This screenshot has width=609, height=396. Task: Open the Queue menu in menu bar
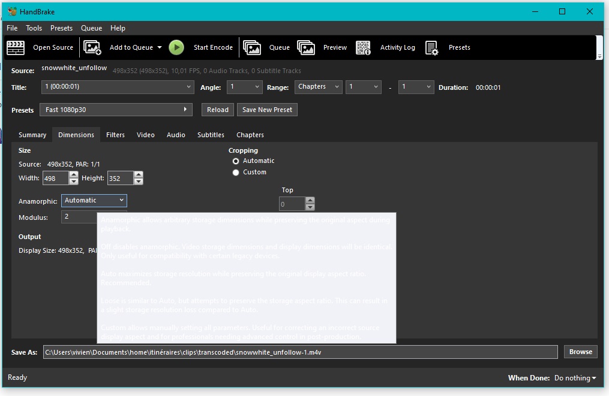click(91, 28)
